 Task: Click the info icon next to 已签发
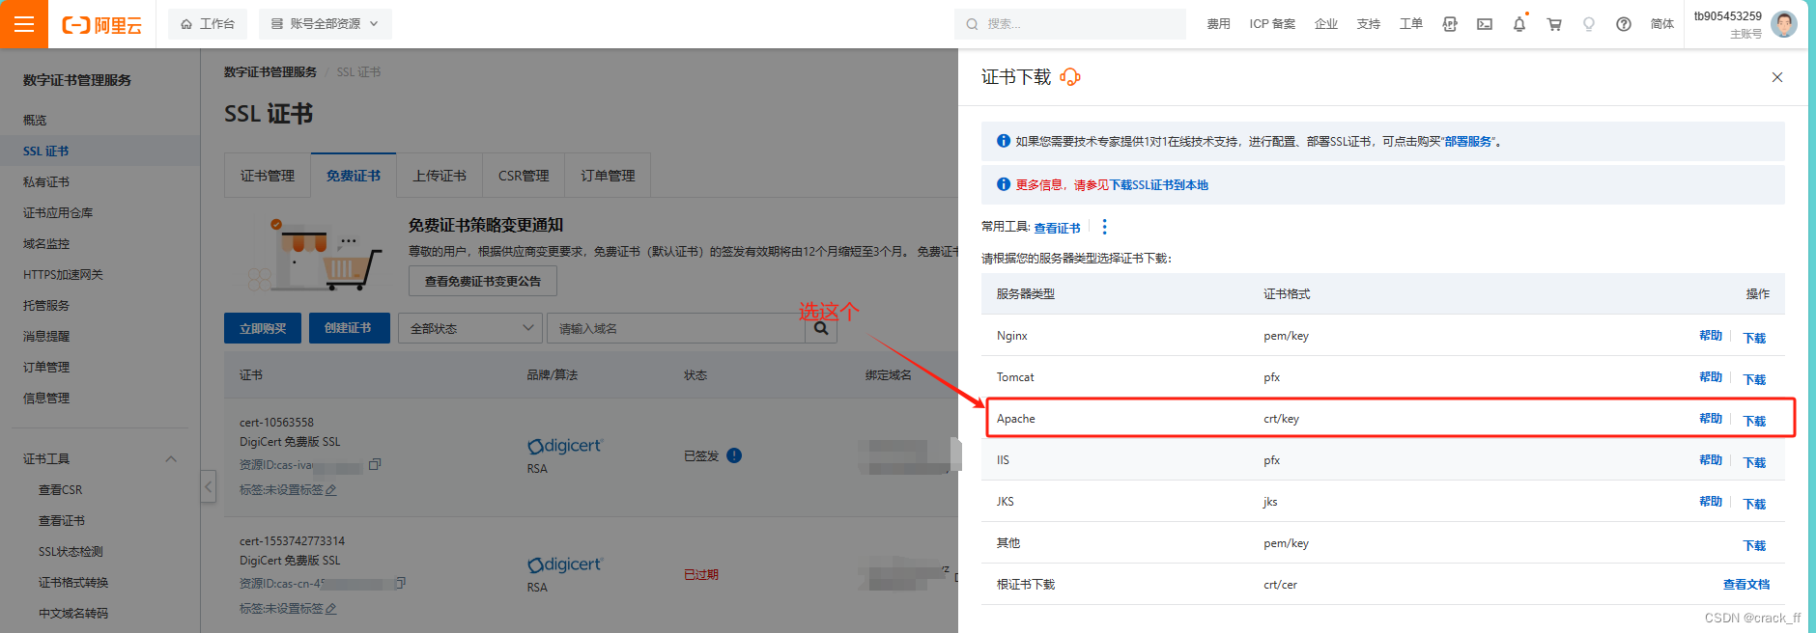(734, 455)
